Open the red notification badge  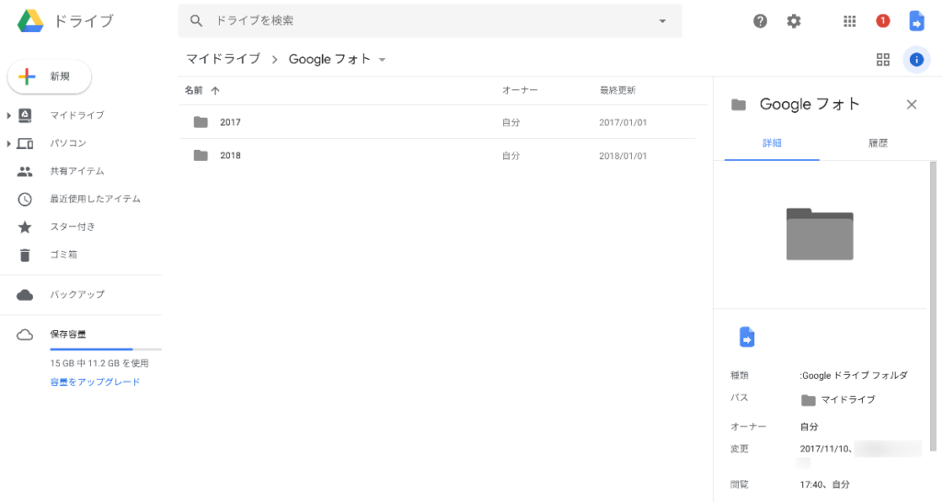tap(882, 21)
